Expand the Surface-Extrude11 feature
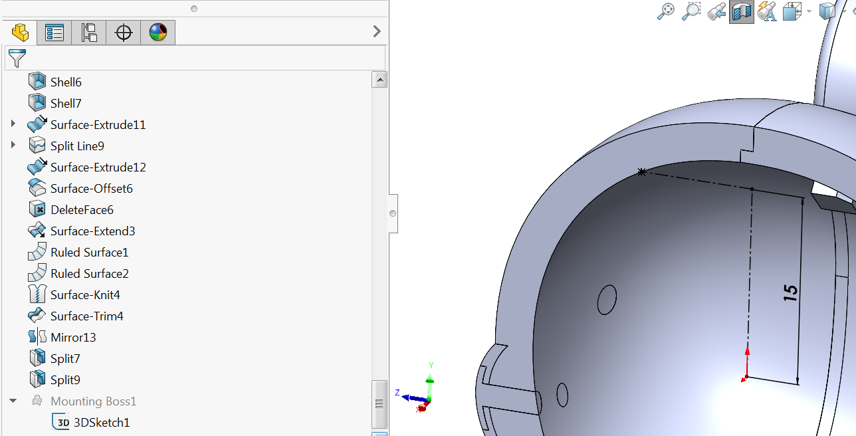 pyautogui.click(x=14, y=124)
